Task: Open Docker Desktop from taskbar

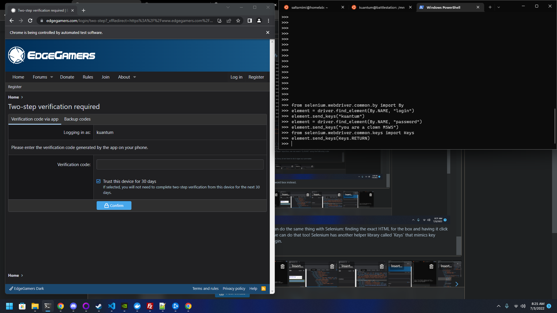Action: pyautogui.click(x=137, y=306)
